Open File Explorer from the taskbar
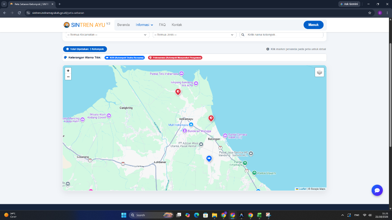 pyautogui.click(x=214, y=215)
